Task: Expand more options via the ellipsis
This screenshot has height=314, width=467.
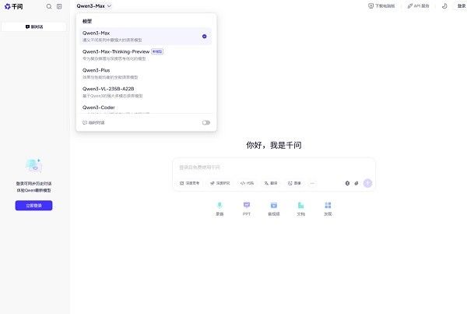Action: (x=312, y=183)
